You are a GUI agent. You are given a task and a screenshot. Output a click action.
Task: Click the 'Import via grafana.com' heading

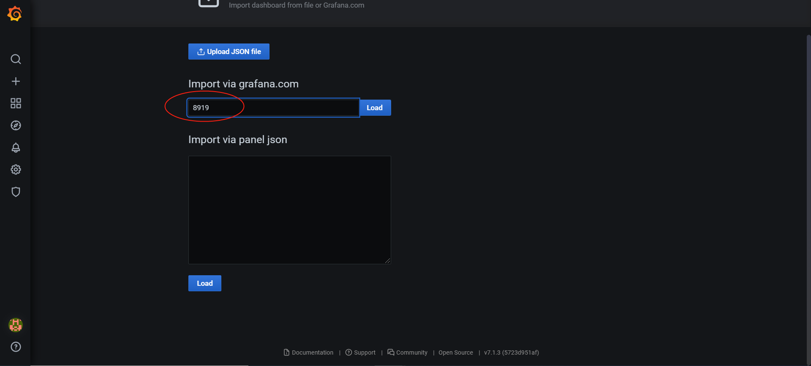(243, 84)
